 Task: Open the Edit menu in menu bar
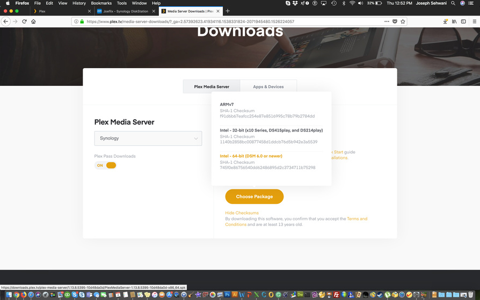[49, 3]
